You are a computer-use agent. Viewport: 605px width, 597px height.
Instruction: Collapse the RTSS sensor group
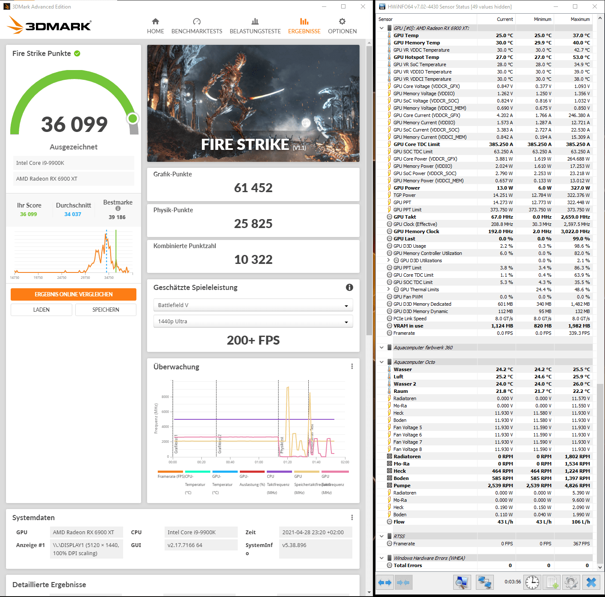click(382, 536)
